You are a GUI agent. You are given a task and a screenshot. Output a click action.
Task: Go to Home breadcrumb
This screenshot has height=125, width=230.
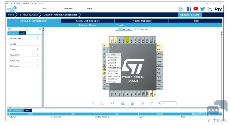point(11,15)
